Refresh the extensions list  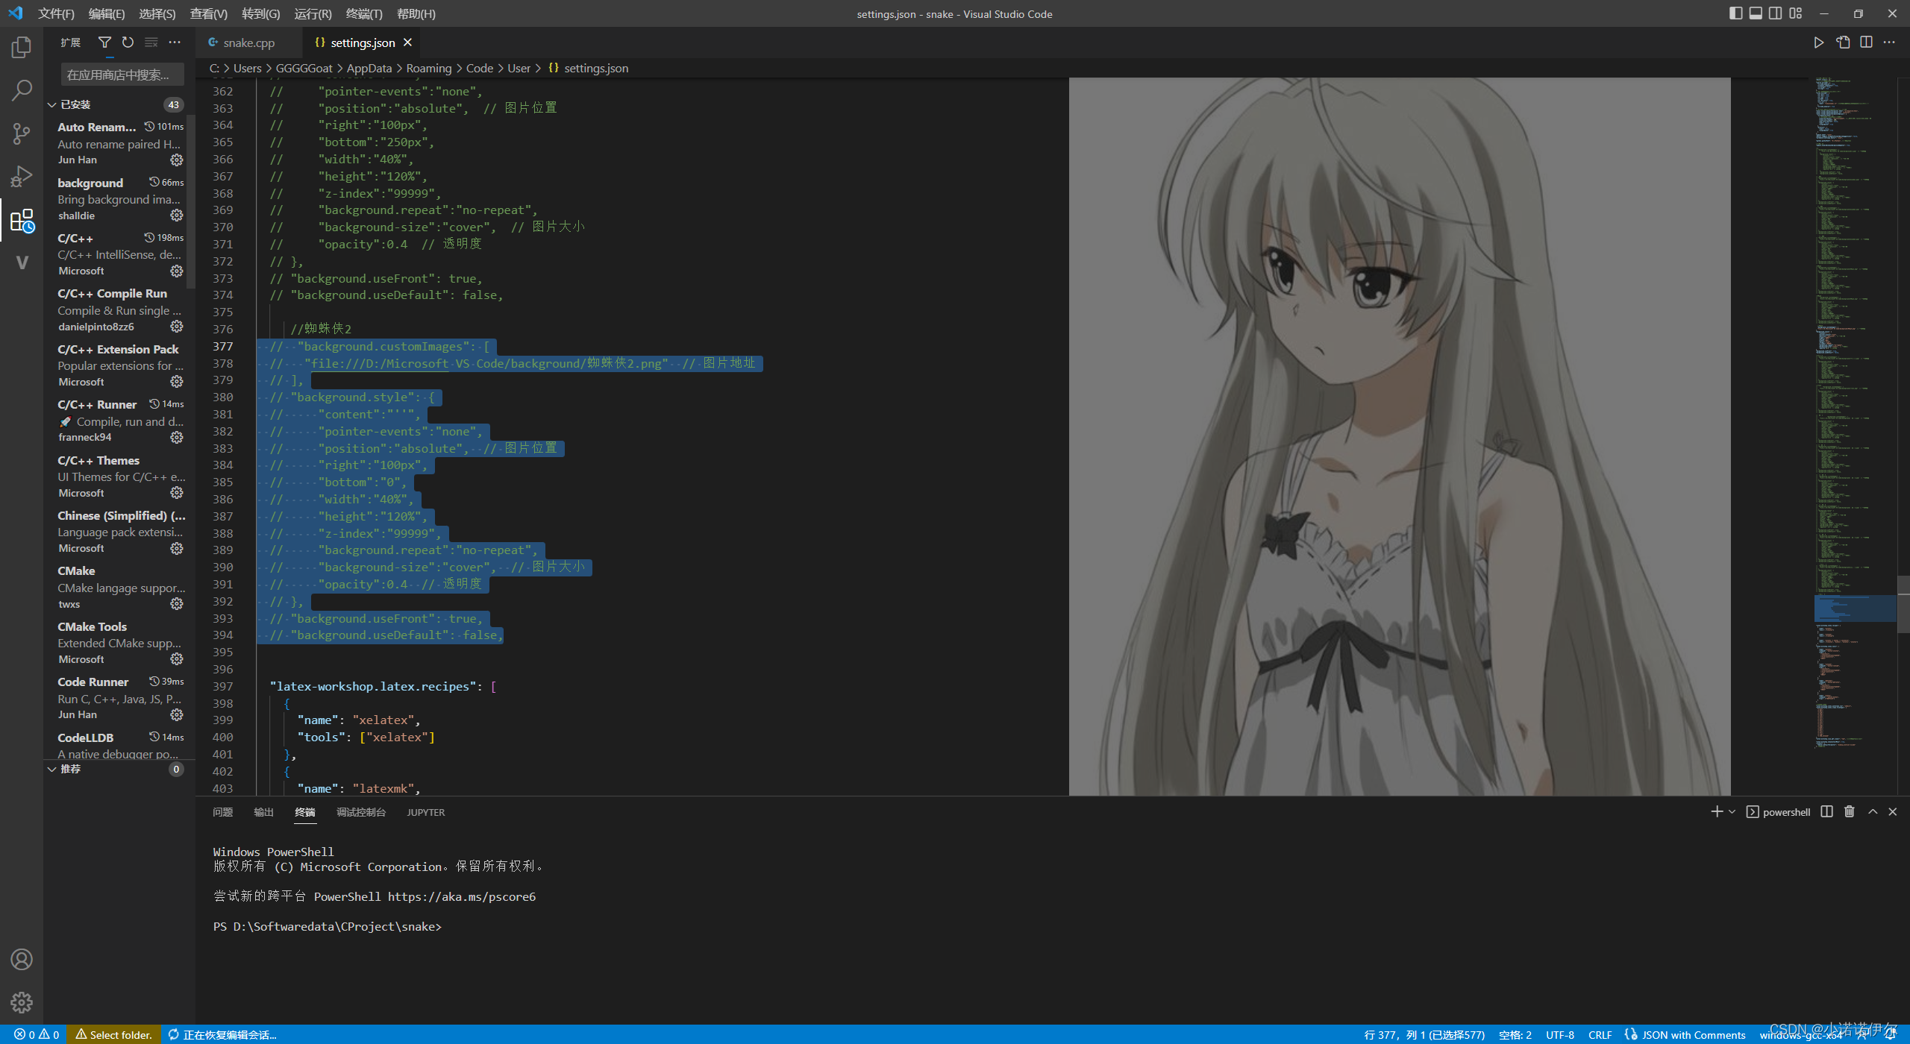click(128, 43)
